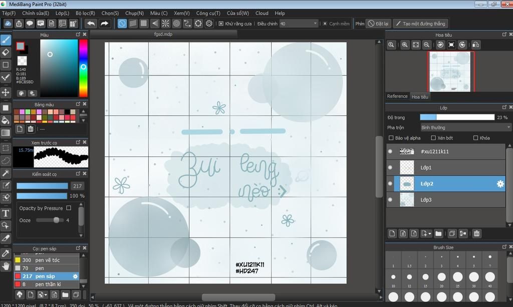This screenshot has width=513, height=307.
Task: Click the brush size 217 input field
Action: click(77, 186)
